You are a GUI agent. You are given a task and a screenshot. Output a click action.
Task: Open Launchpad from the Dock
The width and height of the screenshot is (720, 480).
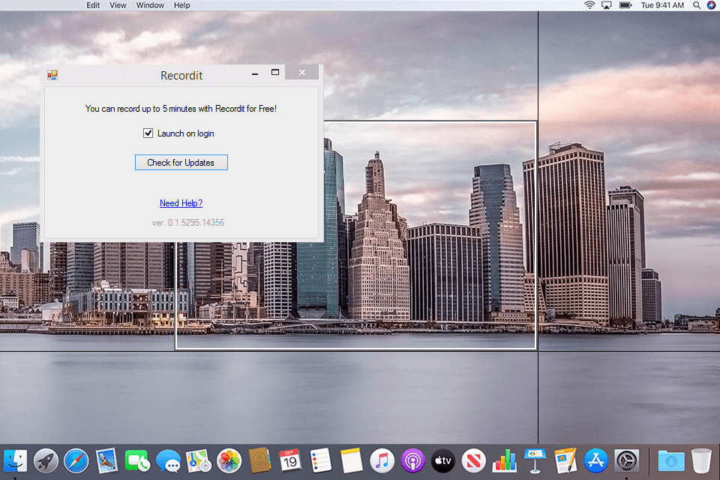click(45, 460)
